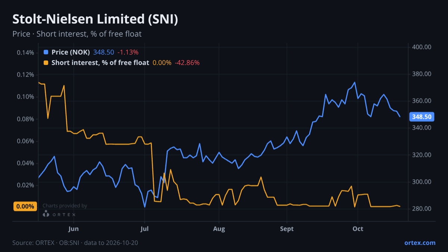Click the orange 0.00% axis badge
This screenshot has height=252, width=448.
[x=25, y=206]
